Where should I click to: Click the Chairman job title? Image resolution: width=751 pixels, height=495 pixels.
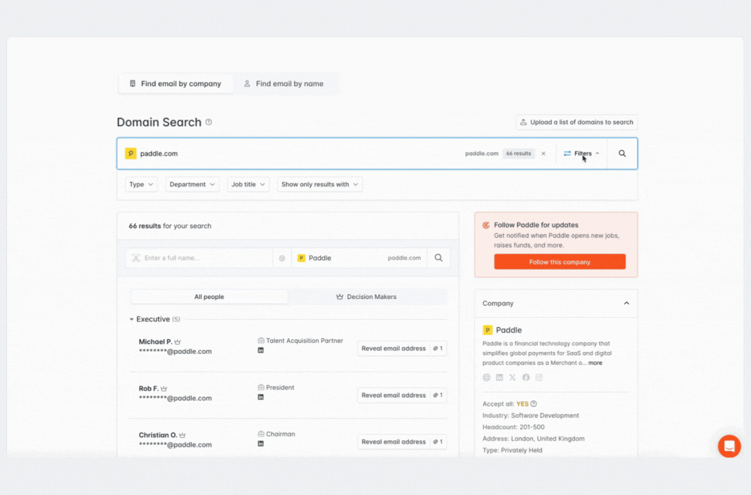(x=280, y=434)
